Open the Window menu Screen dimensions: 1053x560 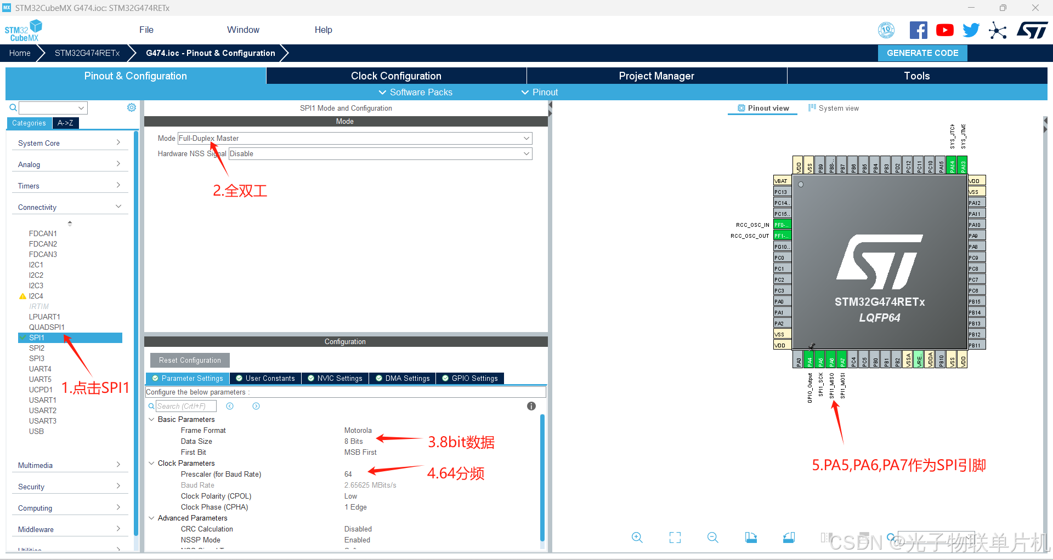pos(243,30)
